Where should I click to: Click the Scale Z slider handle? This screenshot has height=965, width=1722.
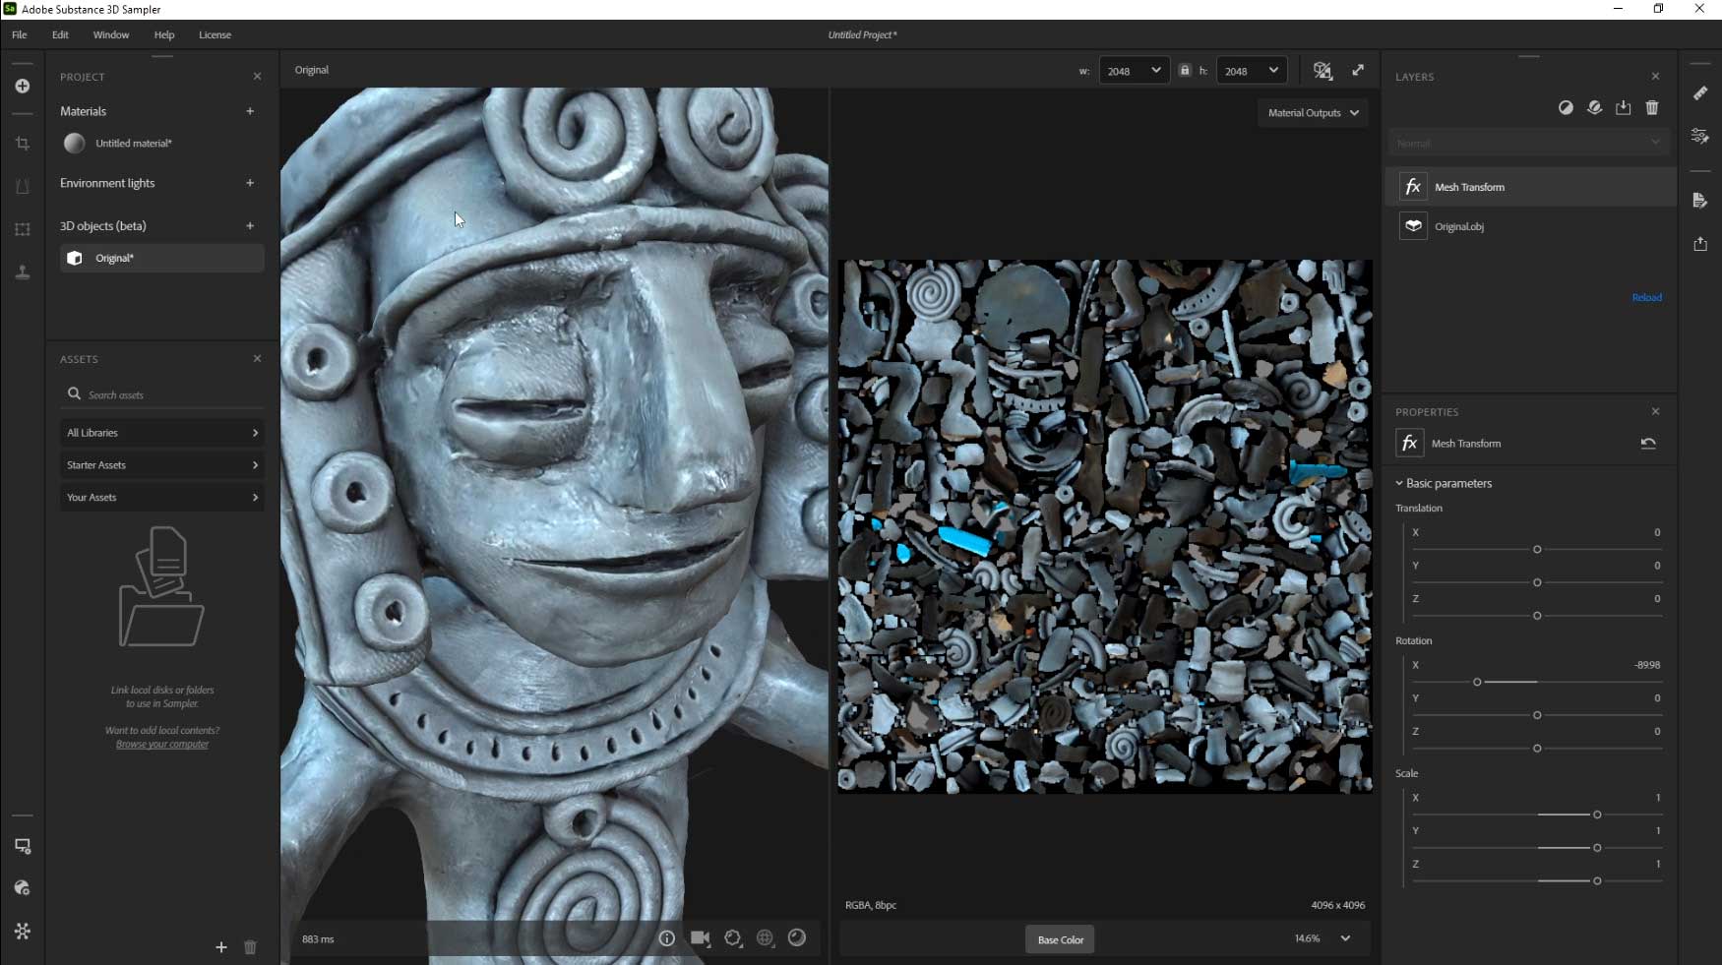1597,881
